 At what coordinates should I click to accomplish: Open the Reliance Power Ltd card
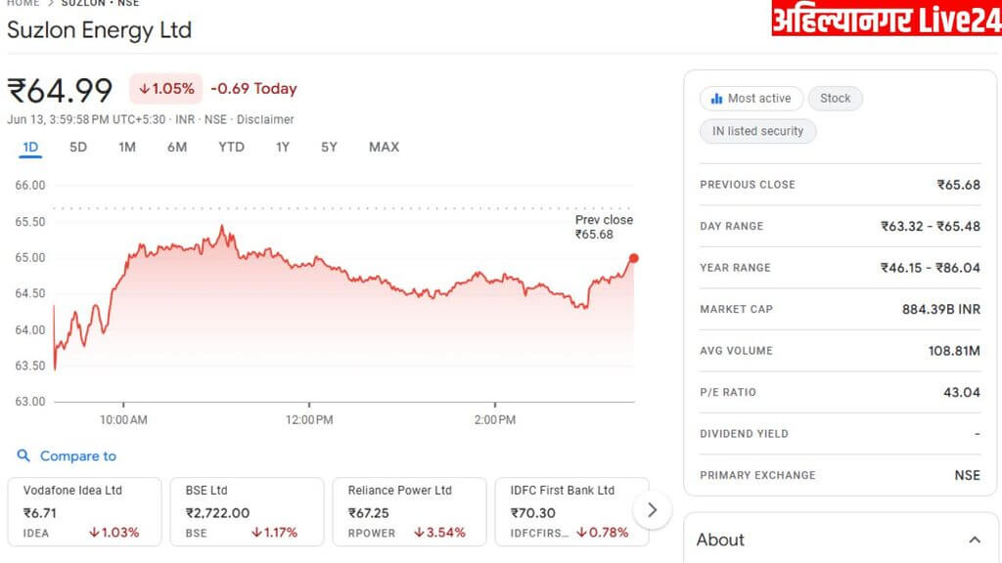[x=409, y=510]
